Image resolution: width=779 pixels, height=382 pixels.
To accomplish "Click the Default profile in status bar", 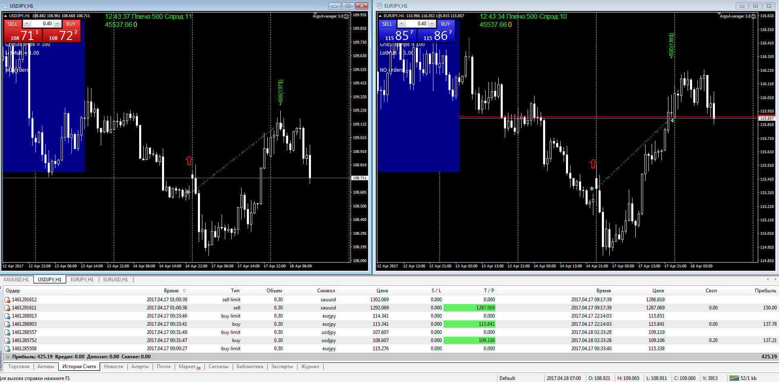I will (x=507, y=378).
